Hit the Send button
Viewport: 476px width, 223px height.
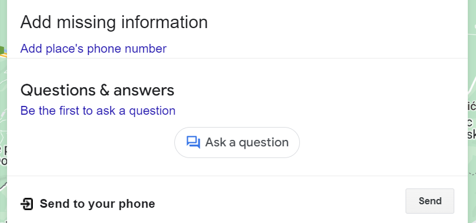click(430, 201)
